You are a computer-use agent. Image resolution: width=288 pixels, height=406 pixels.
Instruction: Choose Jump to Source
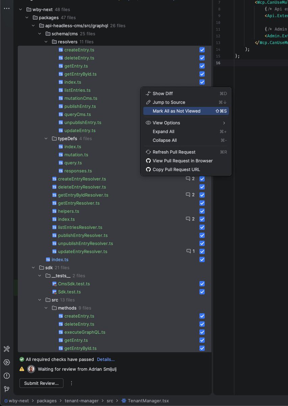click(x=186, y=102)
